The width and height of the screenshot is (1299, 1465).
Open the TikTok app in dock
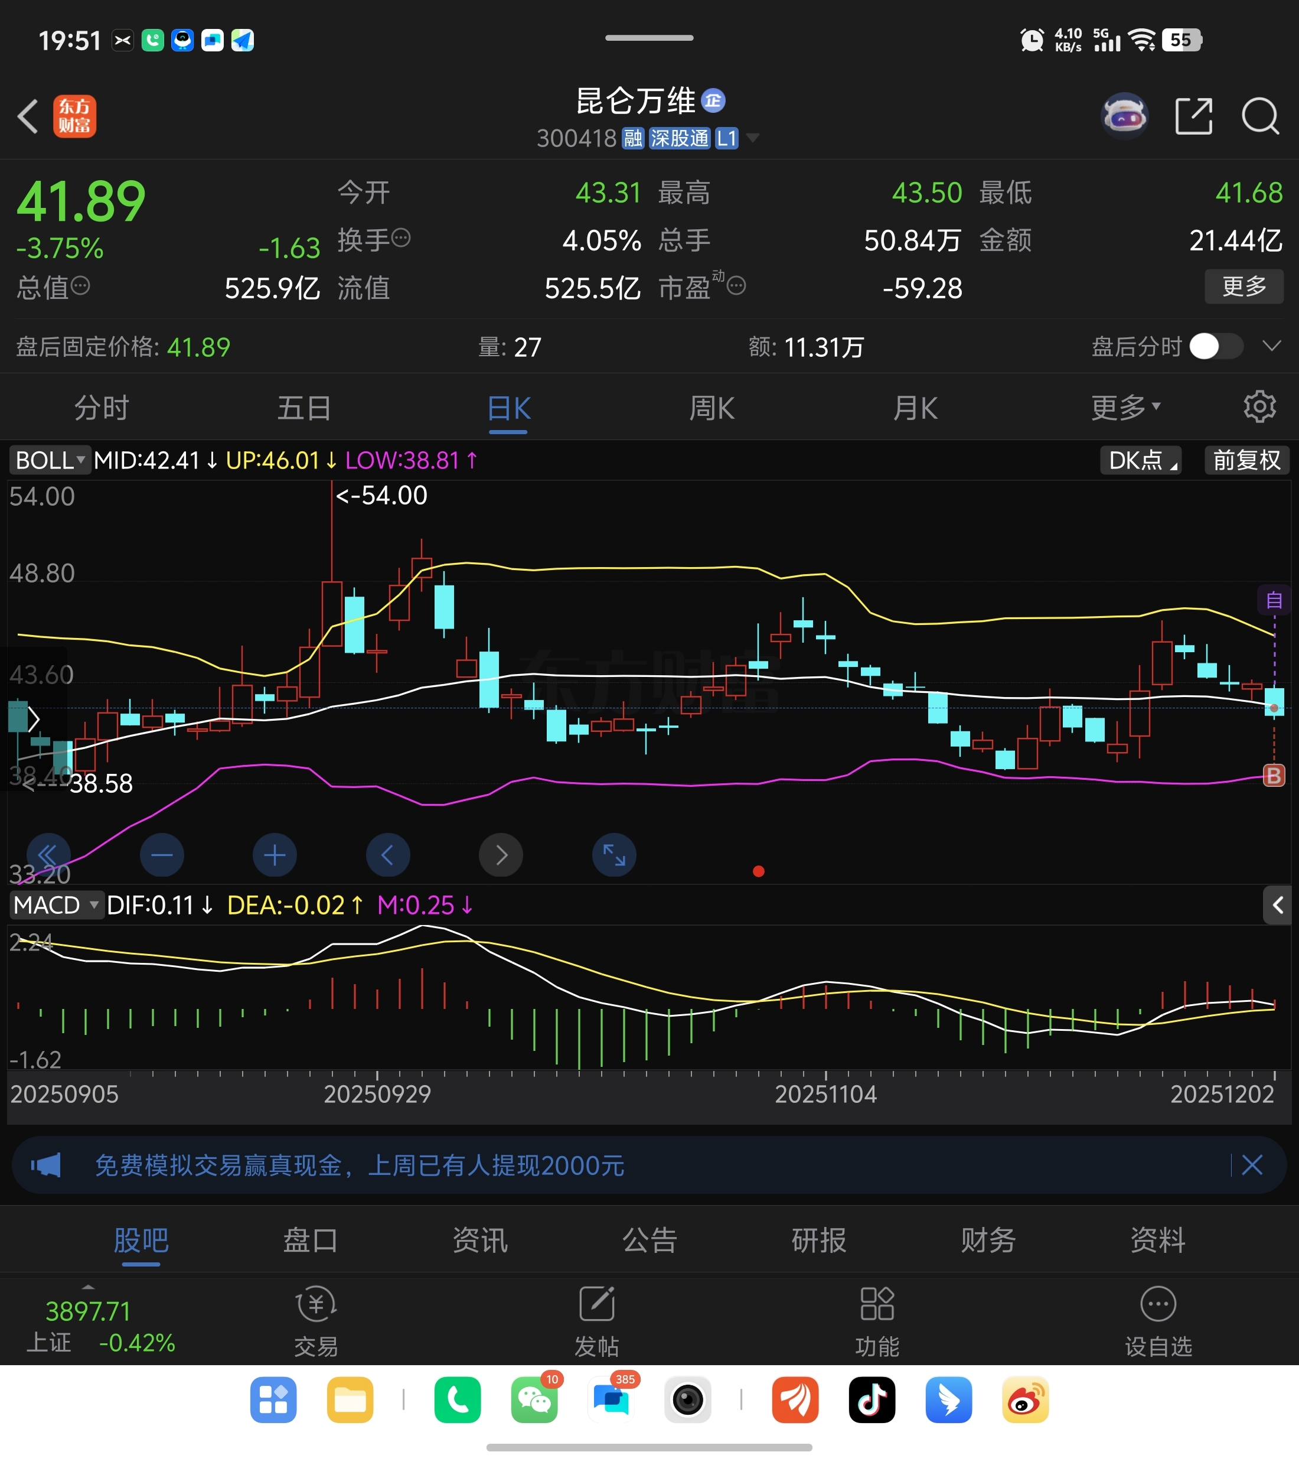tap(872, 1400)
